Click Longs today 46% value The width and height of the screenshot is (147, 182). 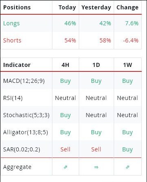70,23
